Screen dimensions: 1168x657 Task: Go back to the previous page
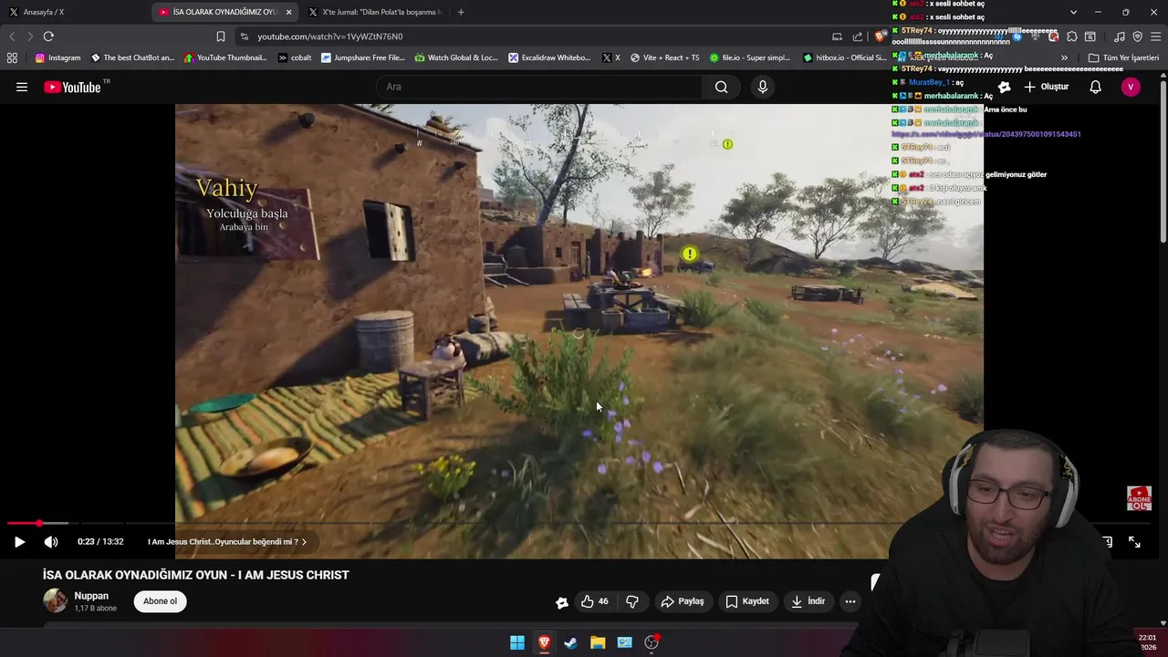click(12, 36)
